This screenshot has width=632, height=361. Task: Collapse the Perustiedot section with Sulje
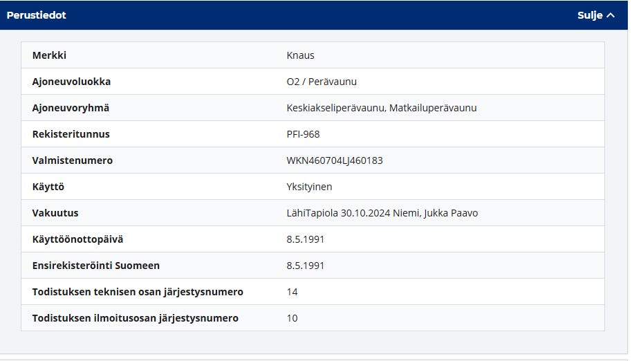point(596,15)
